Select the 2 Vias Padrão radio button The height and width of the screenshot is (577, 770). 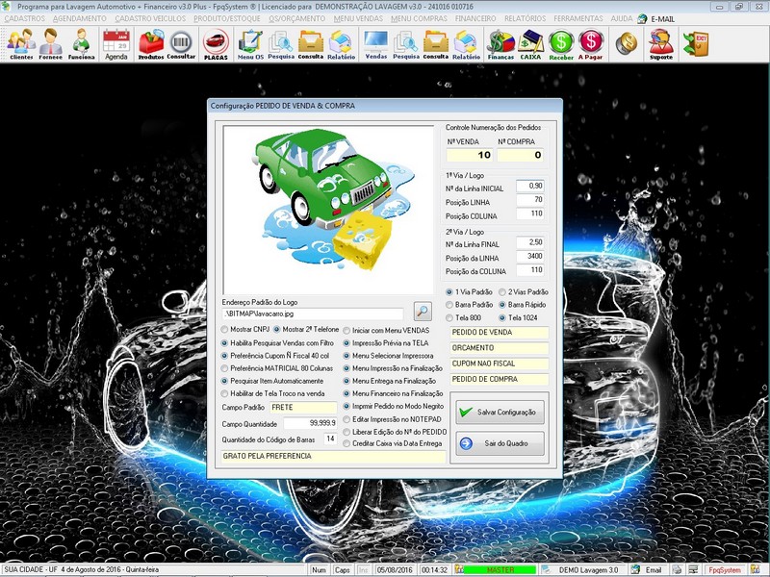click(x=499, y=291)
